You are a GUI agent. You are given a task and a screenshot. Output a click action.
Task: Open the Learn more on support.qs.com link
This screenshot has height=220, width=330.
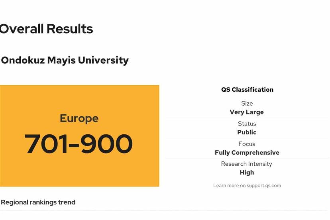click(x=247, y=185)
